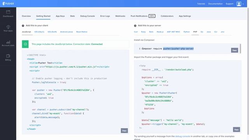This screenshot has height=140, width=249.
Task: Open Your apps in sidebar
Action: pyautogui.click(x=8, y=28)
